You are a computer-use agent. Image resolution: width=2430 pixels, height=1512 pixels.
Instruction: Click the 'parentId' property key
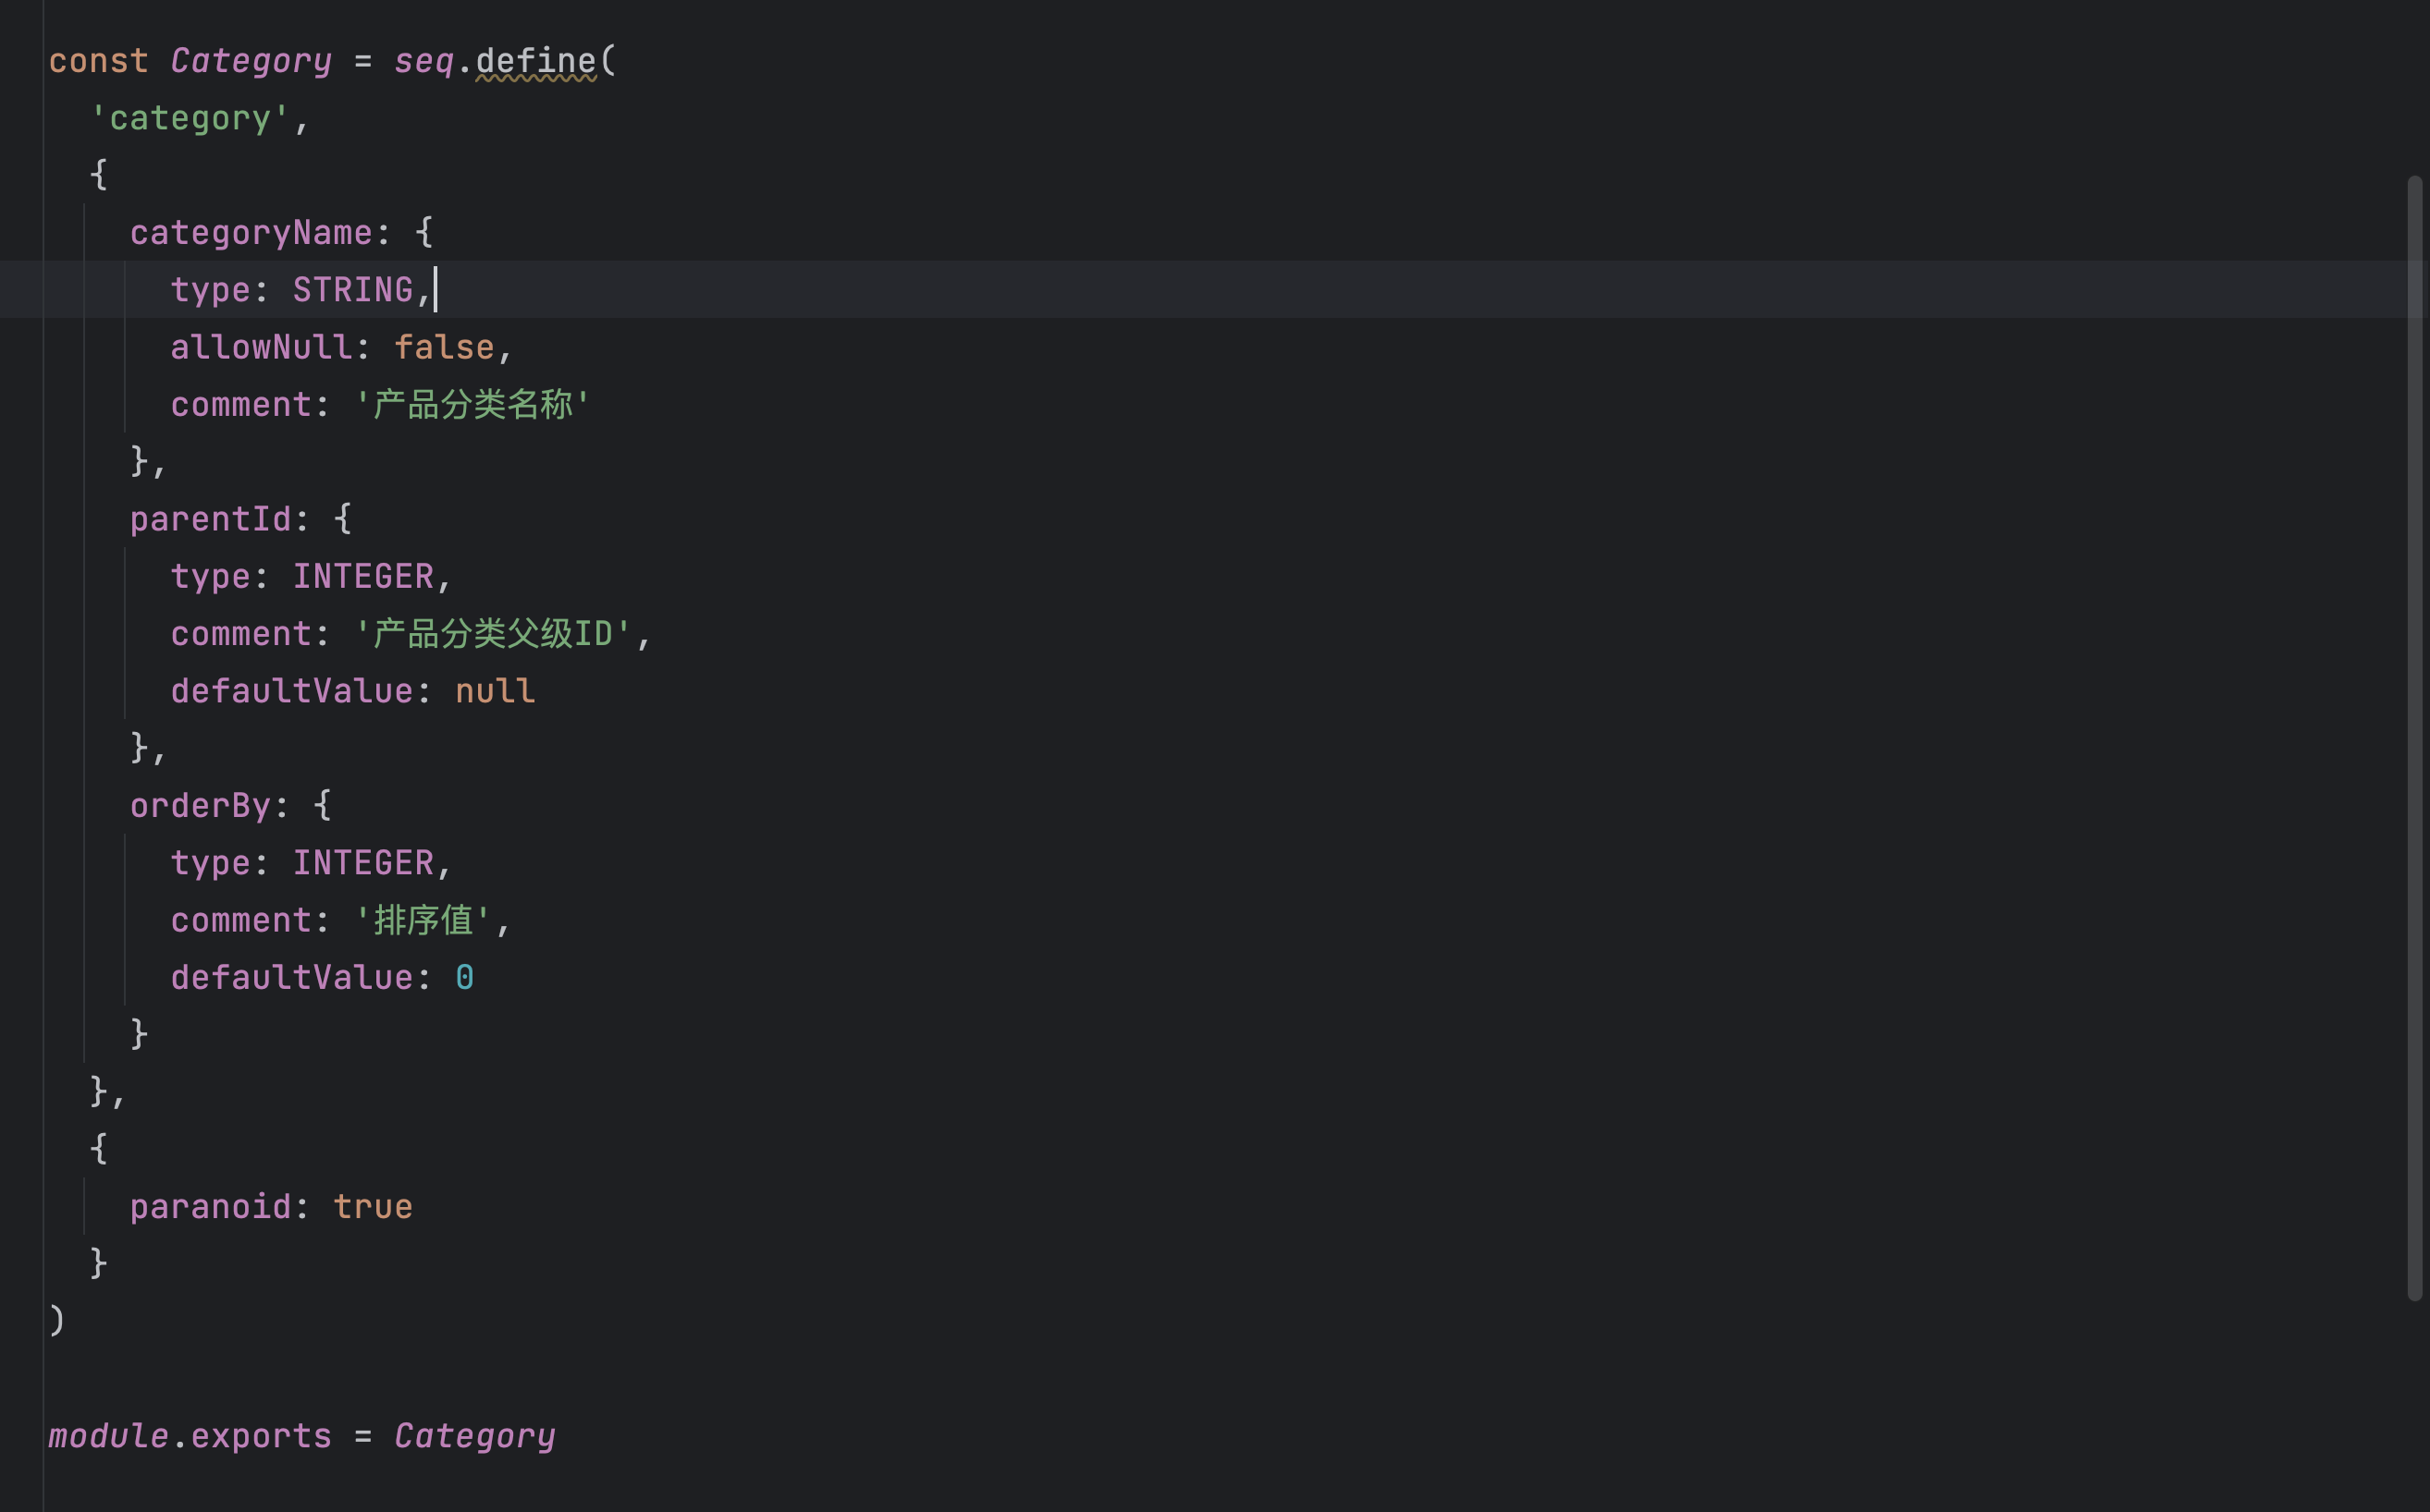point(210,519)
